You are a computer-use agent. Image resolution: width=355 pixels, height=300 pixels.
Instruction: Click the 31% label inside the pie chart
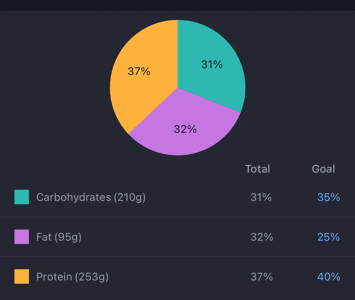pos(212,64)
